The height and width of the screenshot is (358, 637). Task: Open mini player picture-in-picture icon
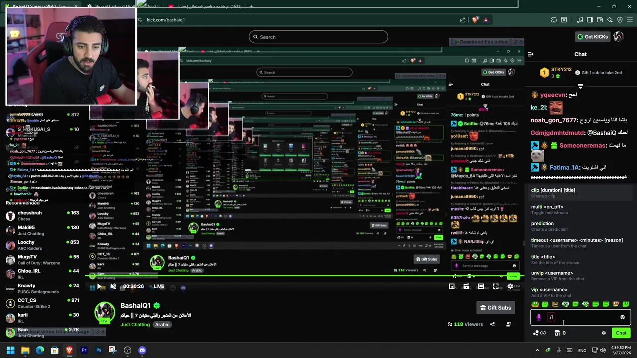pos(452,286)
